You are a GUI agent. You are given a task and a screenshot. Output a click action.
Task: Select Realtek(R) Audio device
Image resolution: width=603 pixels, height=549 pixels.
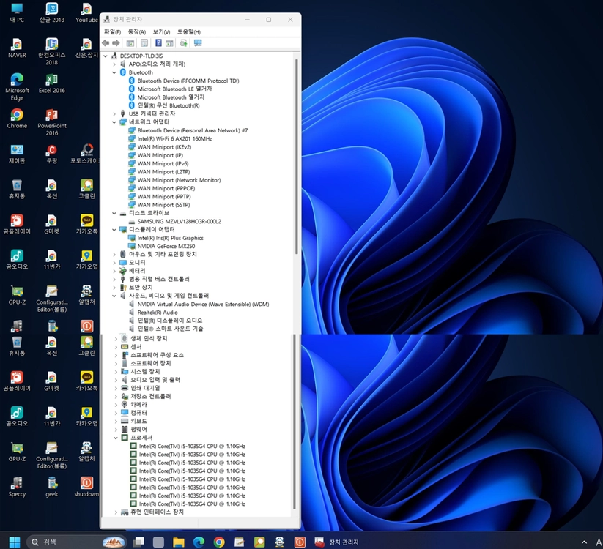point(158,313)
